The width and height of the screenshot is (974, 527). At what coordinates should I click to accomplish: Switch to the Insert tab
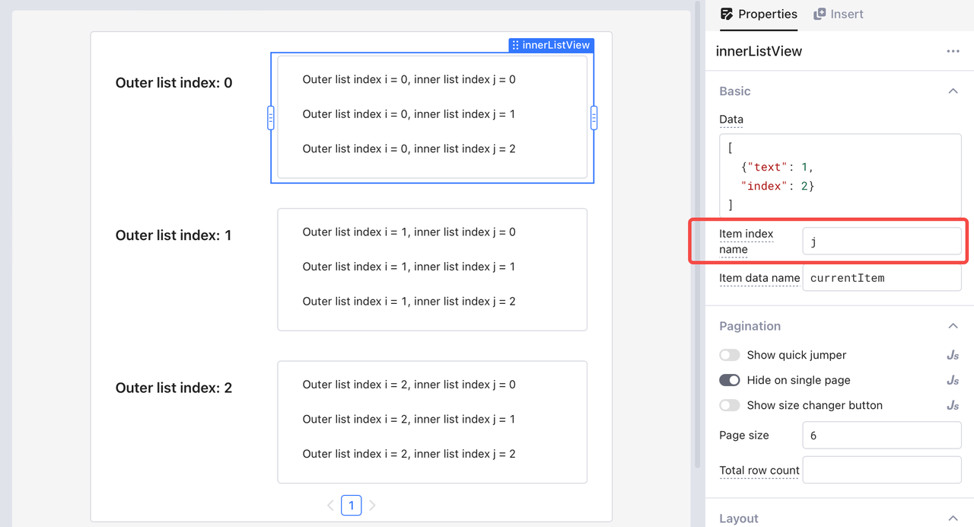click(x=839, y=14)
